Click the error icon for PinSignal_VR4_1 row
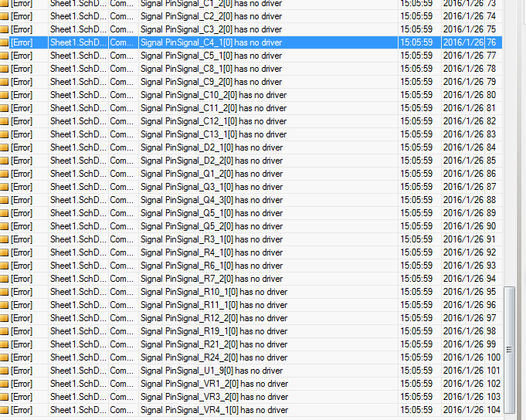 (x=5, y=410)
